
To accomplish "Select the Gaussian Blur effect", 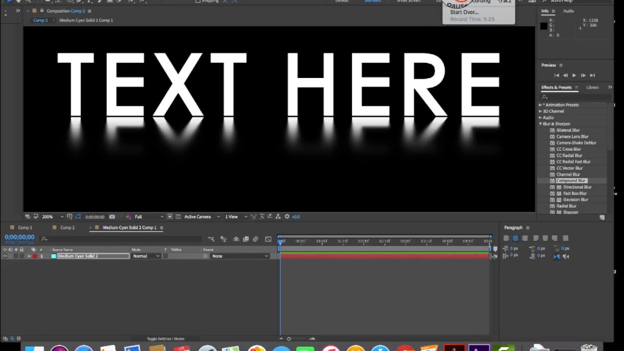I will coord(575,199).
